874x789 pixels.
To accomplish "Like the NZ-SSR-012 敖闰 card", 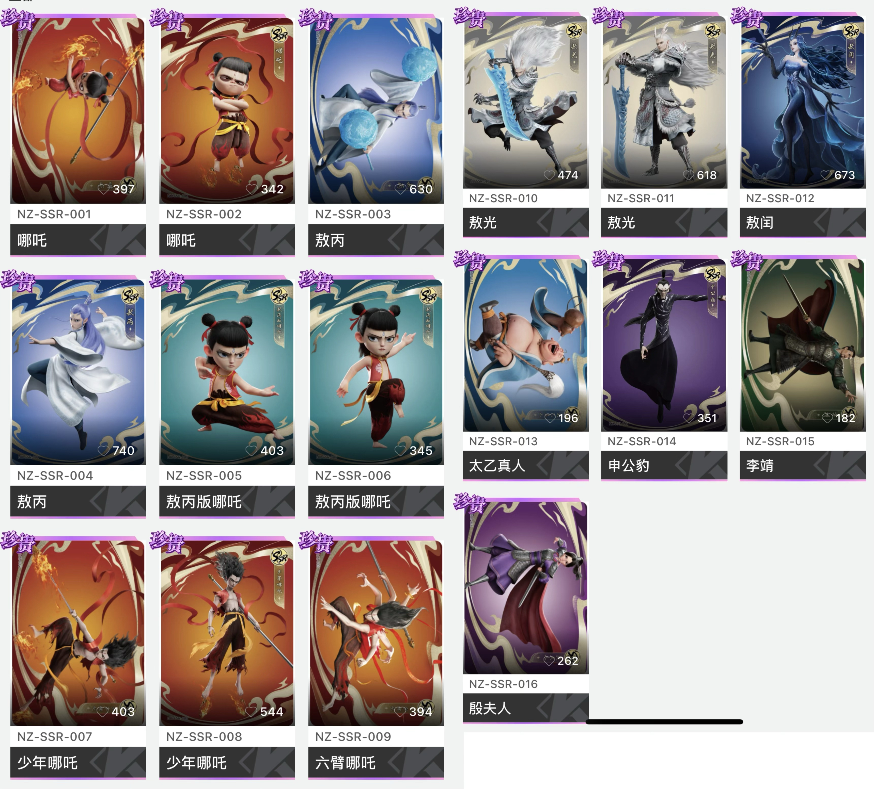I will click(x=826, y=175).
